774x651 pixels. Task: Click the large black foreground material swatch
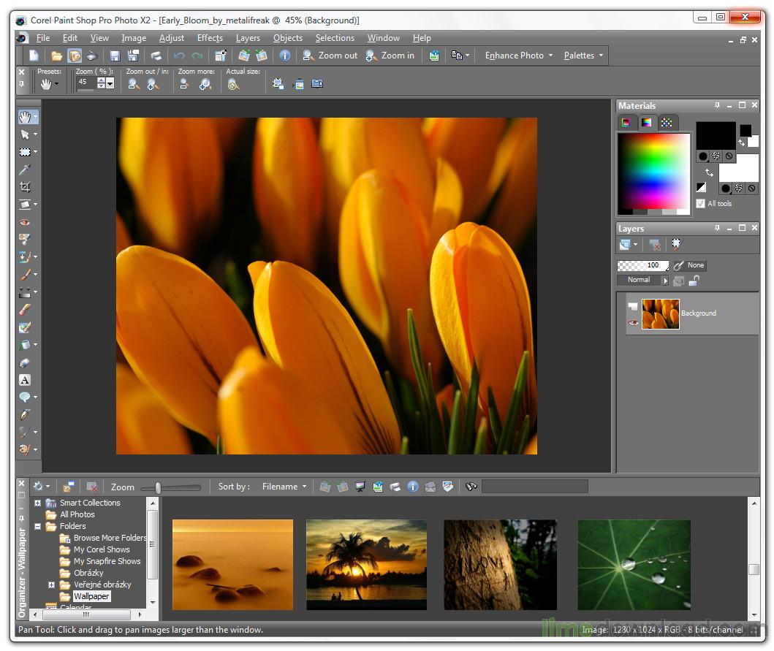716,135
